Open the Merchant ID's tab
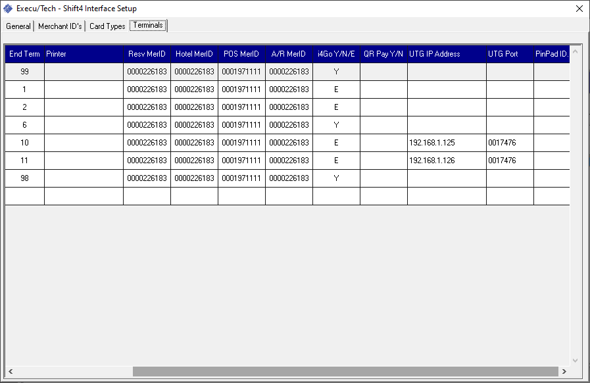Screen dimensions: 590x383 pyautogui.click(x=60, y=26)
